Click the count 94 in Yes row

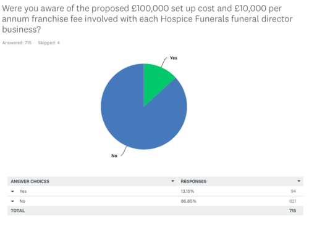pyautogui.click(x=294, y=191)
